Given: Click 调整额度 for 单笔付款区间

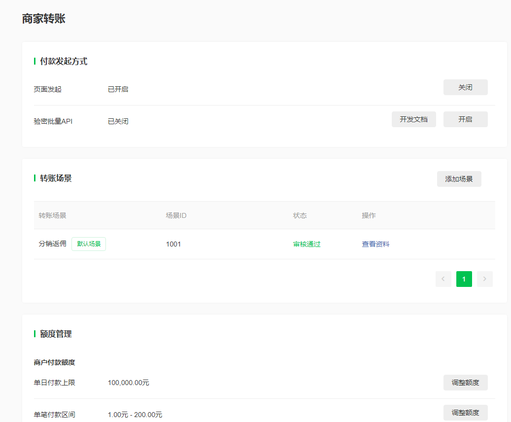Looking at the screenshot, I should 465,413.
